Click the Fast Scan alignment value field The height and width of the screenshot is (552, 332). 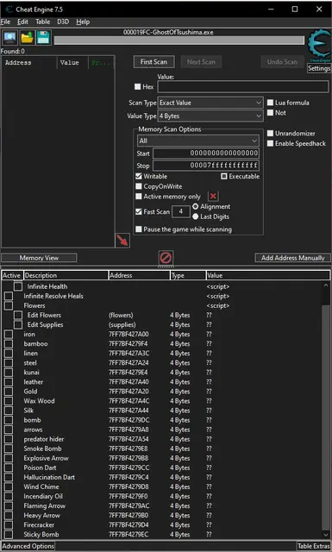(180, 211)
